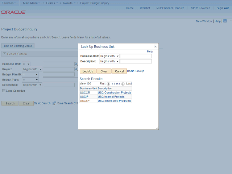Focus the background Business Unit input field

(59, 64)
